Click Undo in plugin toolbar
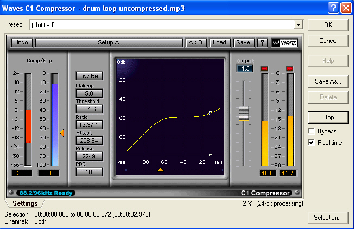This screenshot has width=354, height=229. [x=21, y=43]
